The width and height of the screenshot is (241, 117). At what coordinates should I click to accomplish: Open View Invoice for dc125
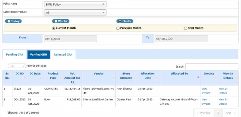206,91
